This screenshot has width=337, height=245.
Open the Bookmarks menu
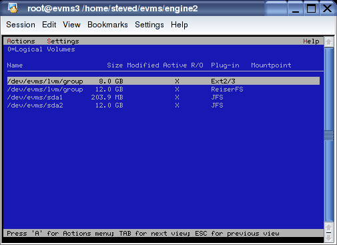107,25
